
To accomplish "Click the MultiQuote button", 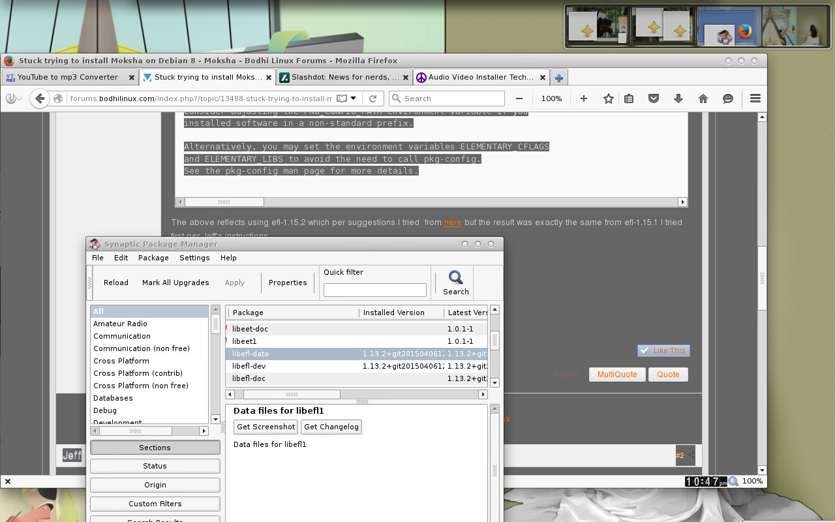I will tap(617, 375).
